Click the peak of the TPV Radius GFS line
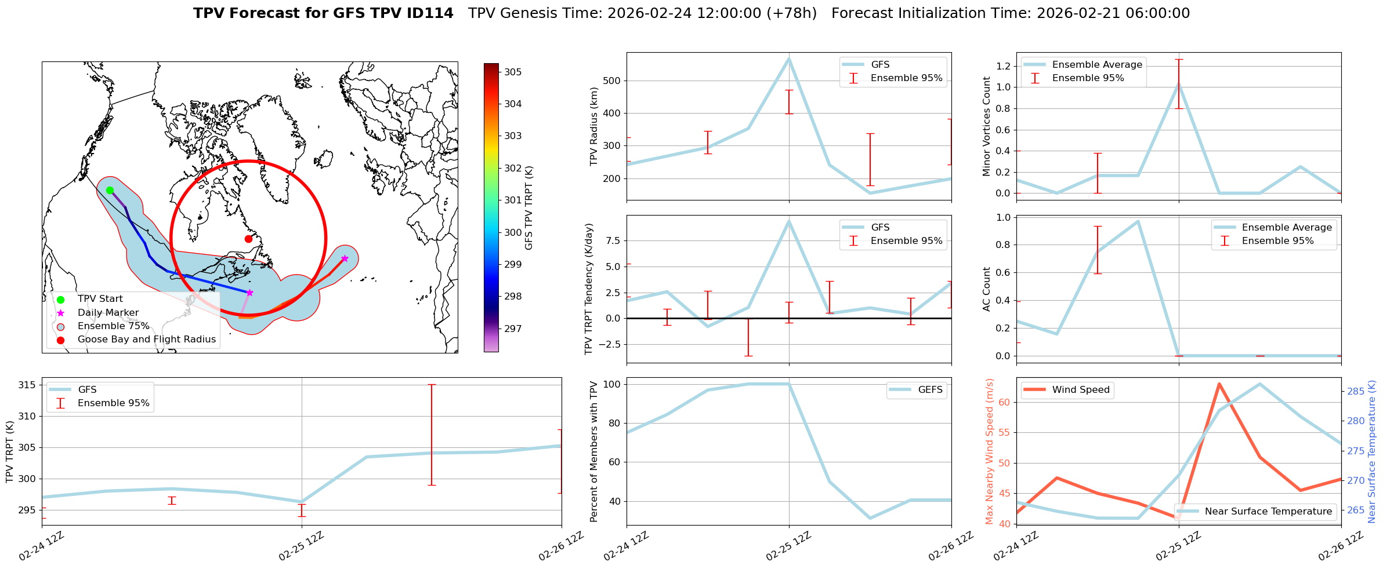The width and height of the screenshot is (1383, 569). (788, 59)
